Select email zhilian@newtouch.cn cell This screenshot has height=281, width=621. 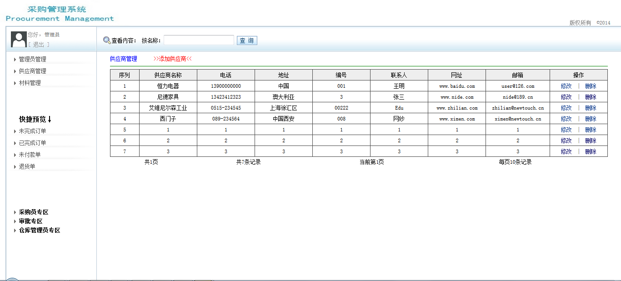click(x=518, y=108)
